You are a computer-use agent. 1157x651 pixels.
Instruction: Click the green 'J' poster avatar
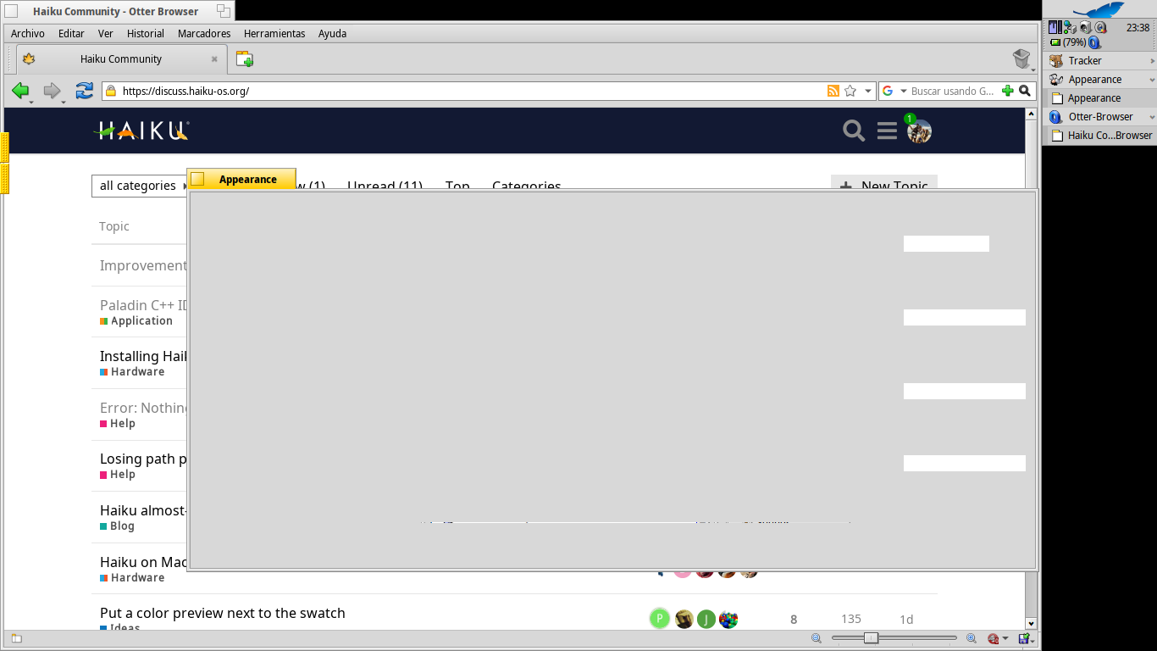coord(706,619)
